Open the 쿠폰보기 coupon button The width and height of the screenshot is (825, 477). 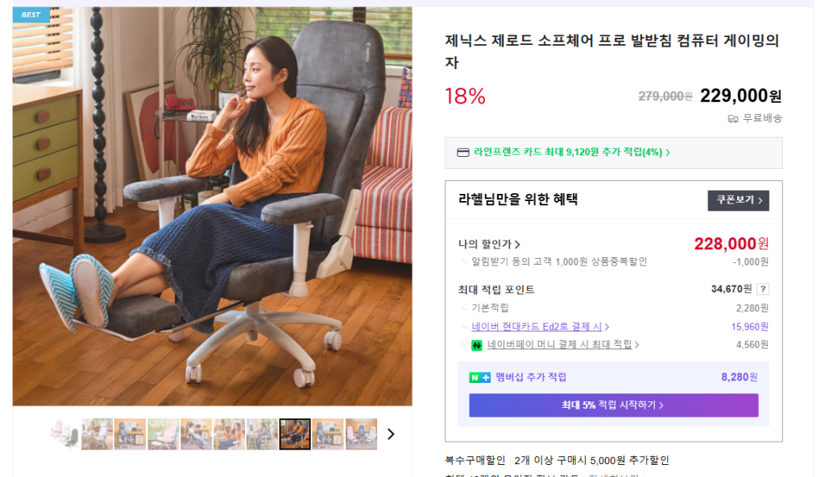pyautogui.click(x=738, y=200)
